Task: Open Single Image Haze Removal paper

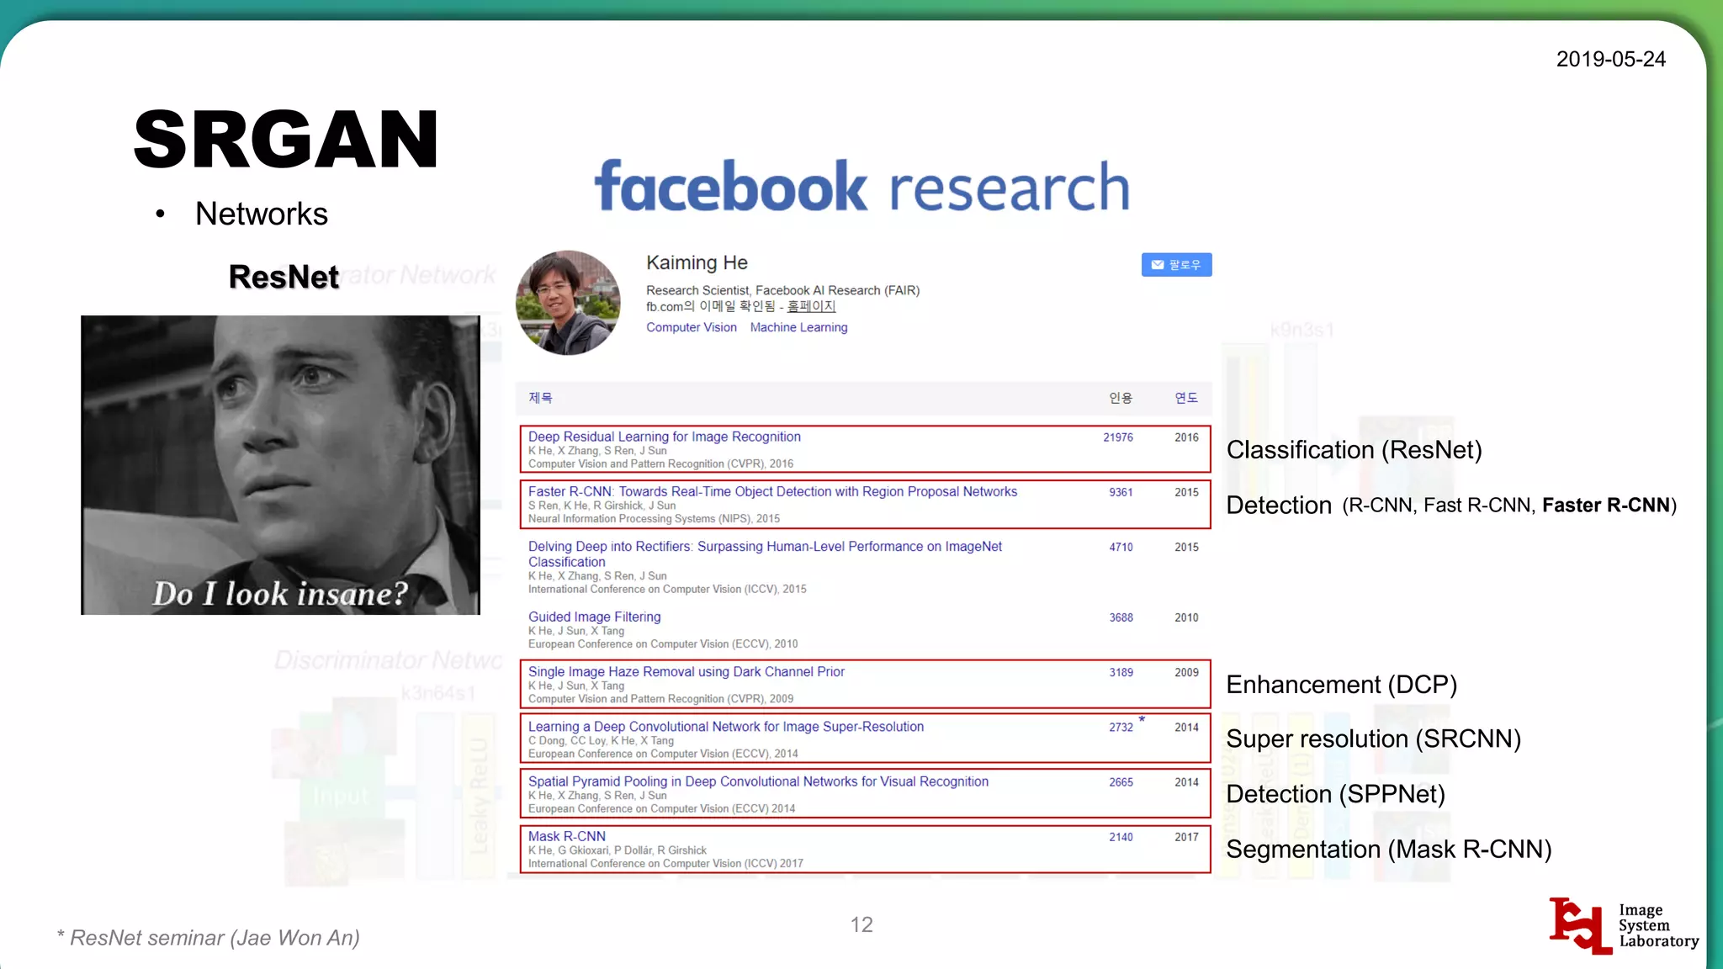Action: click(x=686, y=671)
